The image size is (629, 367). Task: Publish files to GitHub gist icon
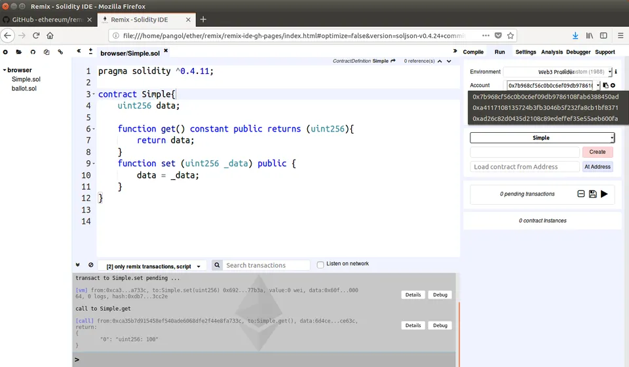pyautogui.click(x=33, y=52)
